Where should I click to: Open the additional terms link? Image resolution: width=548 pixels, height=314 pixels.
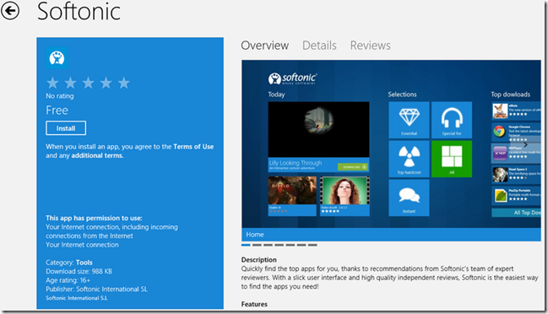(97, 155)
